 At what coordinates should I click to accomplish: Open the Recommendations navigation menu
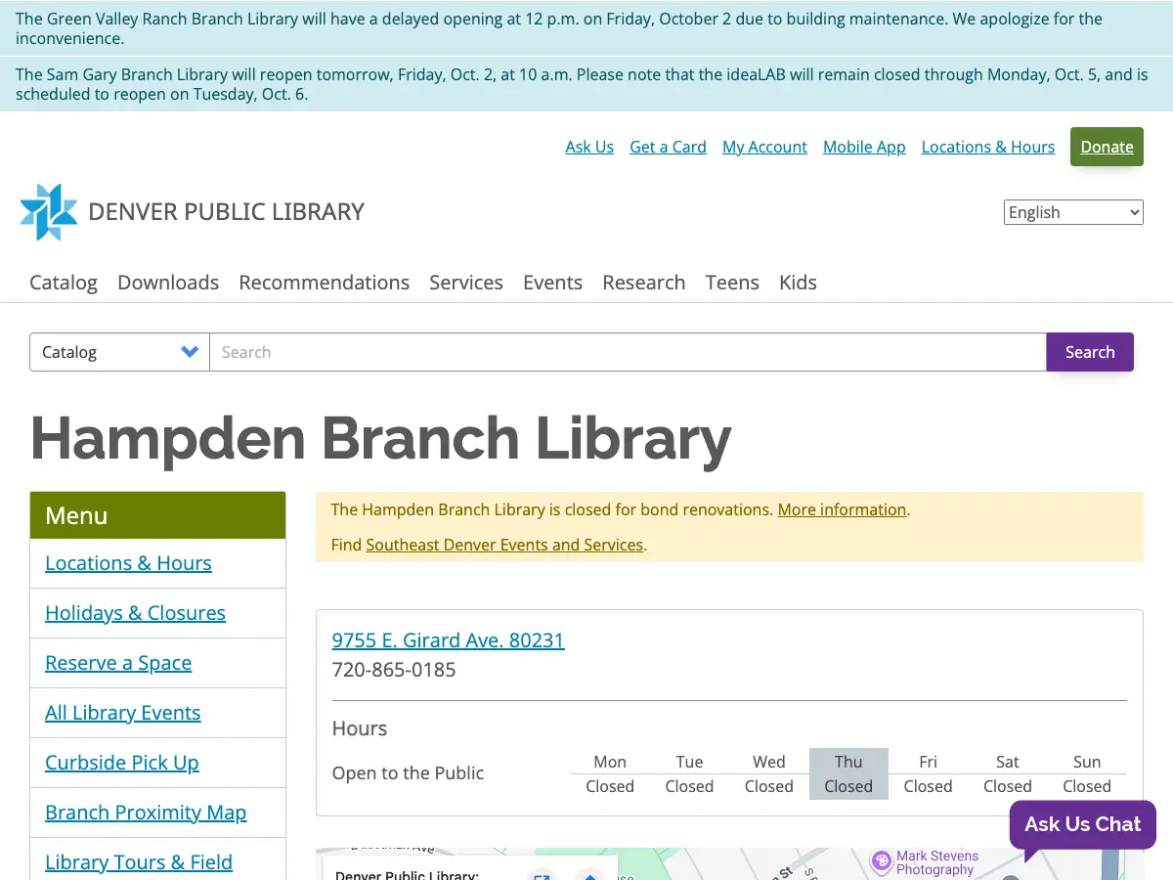point(325,283)
